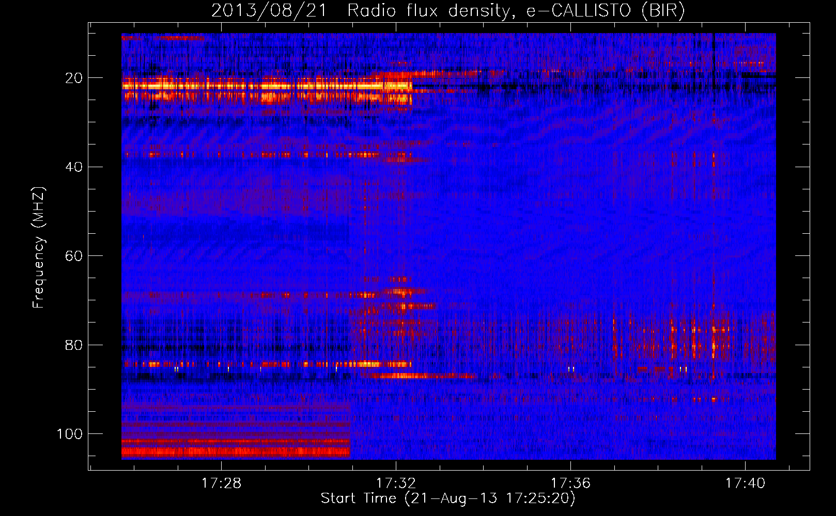
Task: Click the '100' frequency tick label
Action: pyautogui.click(x=70, y=434)
